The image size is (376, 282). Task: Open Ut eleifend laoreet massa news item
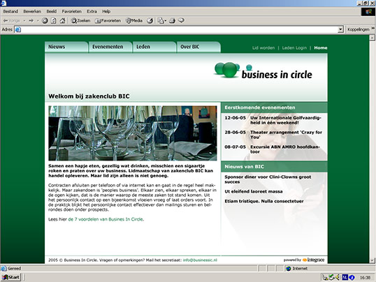(254, 191)
